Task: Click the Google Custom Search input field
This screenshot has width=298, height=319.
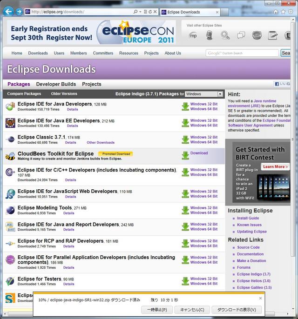Action: click(x=242, y=53)
